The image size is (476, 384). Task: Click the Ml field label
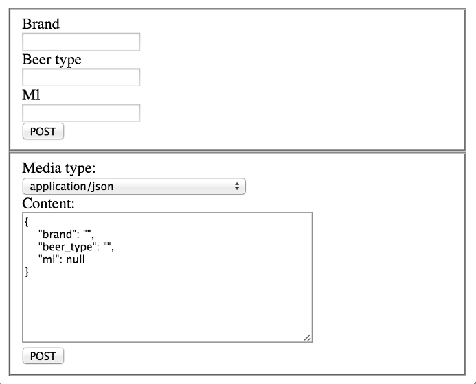[x=31, y=95]
